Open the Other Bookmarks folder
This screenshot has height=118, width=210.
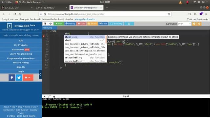point(198,19)
